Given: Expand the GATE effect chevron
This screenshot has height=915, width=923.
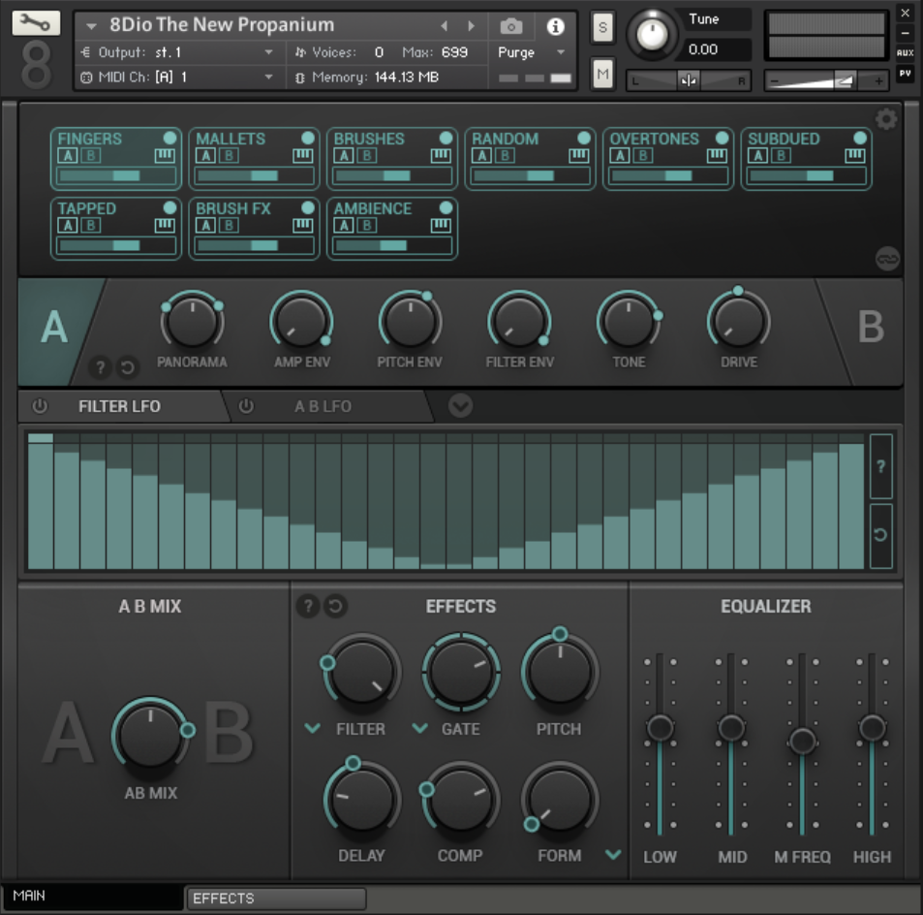Looking at the screenshot, I should tap(419, 729).
